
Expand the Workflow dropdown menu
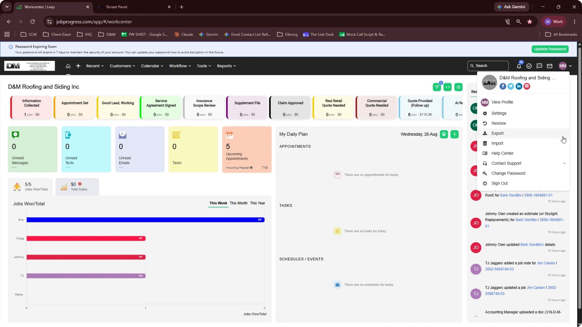[180, 66]
